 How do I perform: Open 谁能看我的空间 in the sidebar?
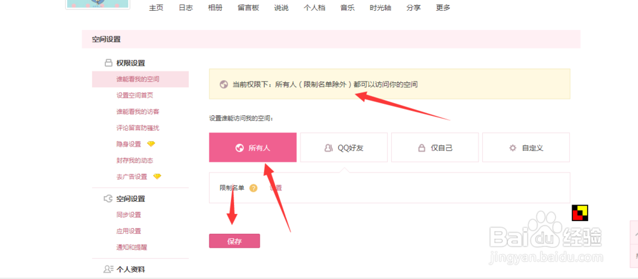[140, 79]
